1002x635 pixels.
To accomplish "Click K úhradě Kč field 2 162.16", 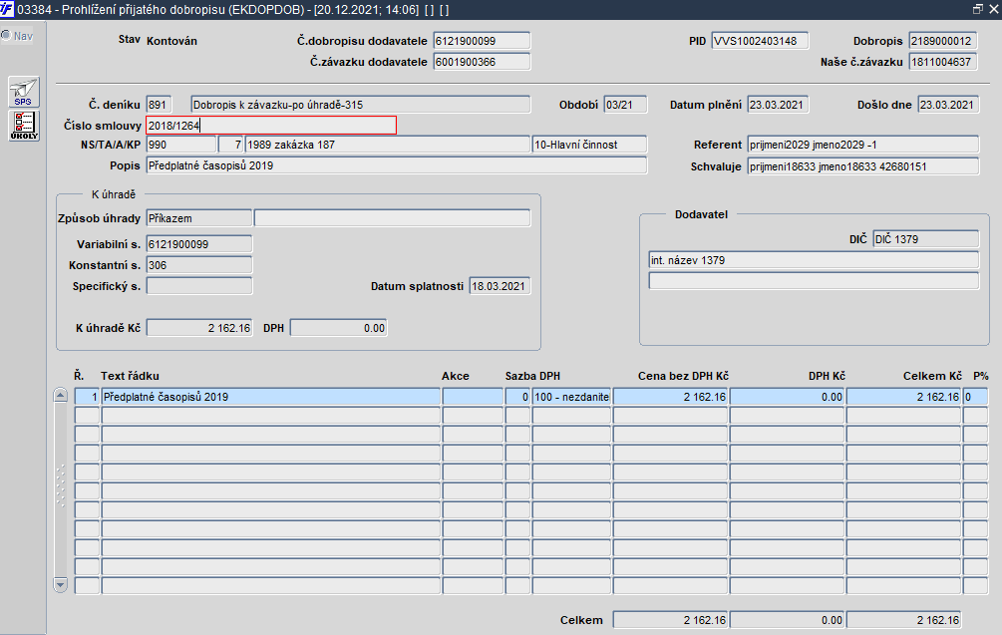I will tap(198, 328).
